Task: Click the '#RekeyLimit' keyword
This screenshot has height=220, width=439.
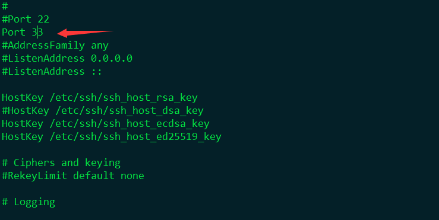Action: coord(34,176)
